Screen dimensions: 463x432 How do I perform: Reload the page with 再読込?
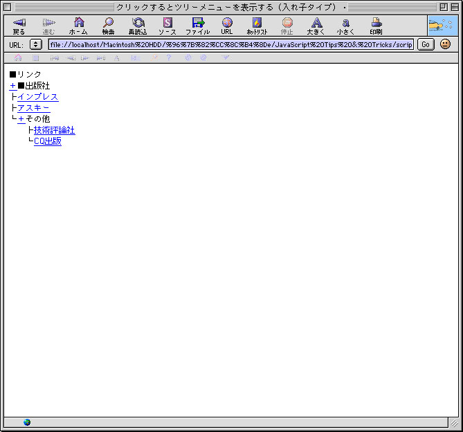pos(138,26)
